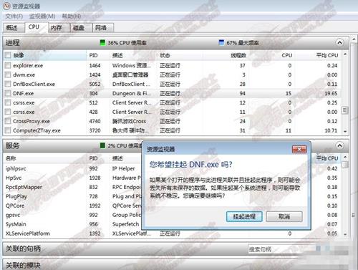
Task: Select the ComputerZTray.exe process name
Action: coord(37,130)
